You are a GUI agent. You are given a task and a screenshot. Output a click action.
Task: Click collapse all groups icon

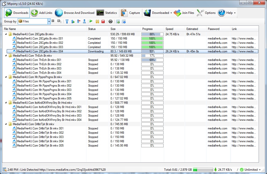point(59,21)
